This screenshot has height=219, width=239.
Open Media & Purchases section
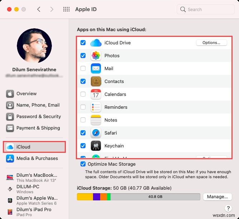coord(34,158)
